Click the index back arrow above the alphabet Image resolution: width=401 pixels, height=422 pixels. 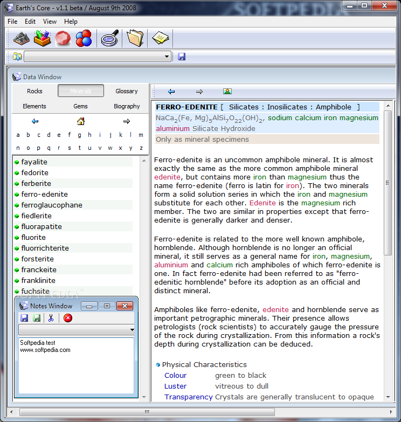coord(35,121)
